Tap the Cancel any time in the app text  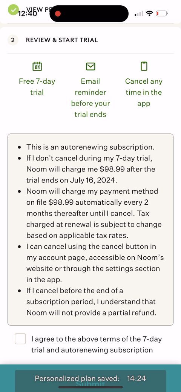(x=144, y=92)
